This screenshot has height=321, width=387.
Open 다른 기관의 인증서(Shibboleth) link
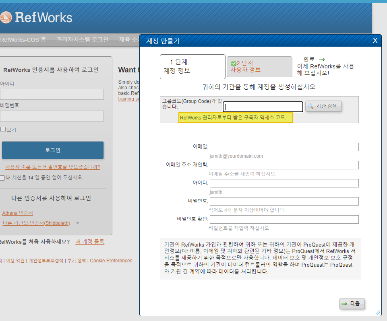[36, 223]
